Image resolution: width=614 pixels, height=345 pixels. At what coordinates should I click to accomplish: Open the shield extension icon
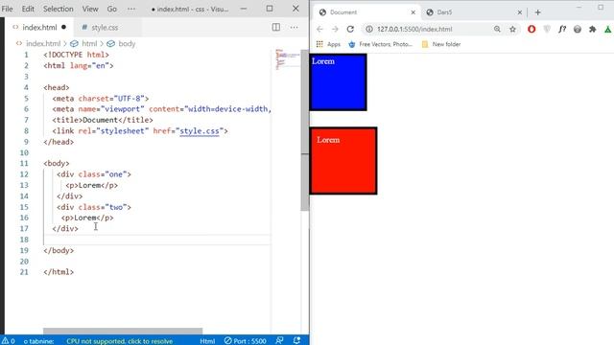pyautogui.click(x=547, y=29)
